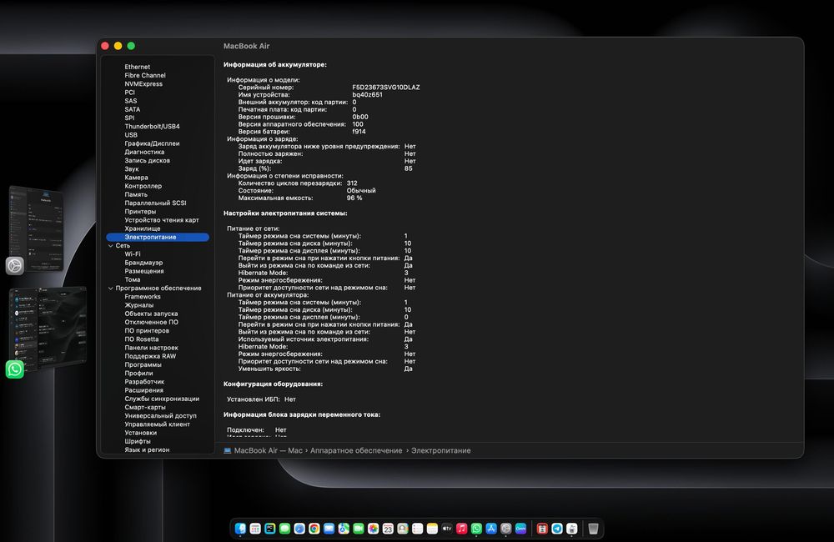Image resolution: width=834 pixels, height=542 pixels.
Task: Select Камера in the sidebar
Action: (x=136, y=178)
